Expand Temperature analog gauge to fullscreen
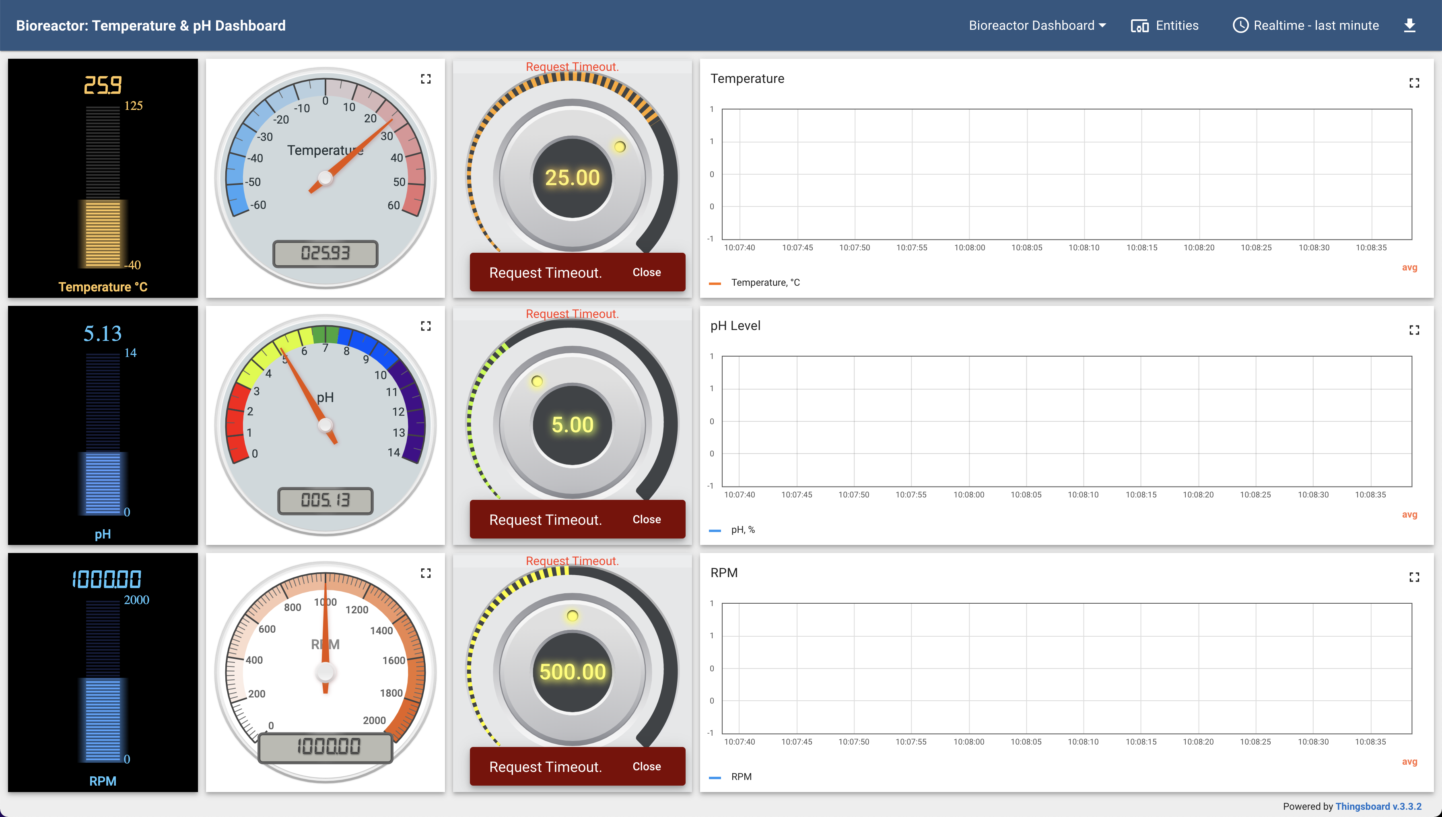 pos(426,78)
